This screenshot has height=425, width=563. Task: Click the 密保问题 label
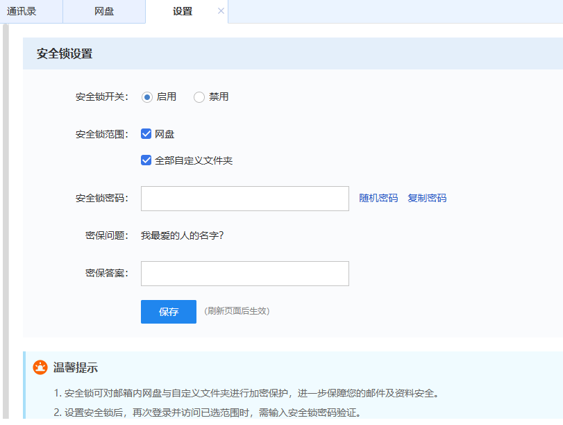[107, 235]
